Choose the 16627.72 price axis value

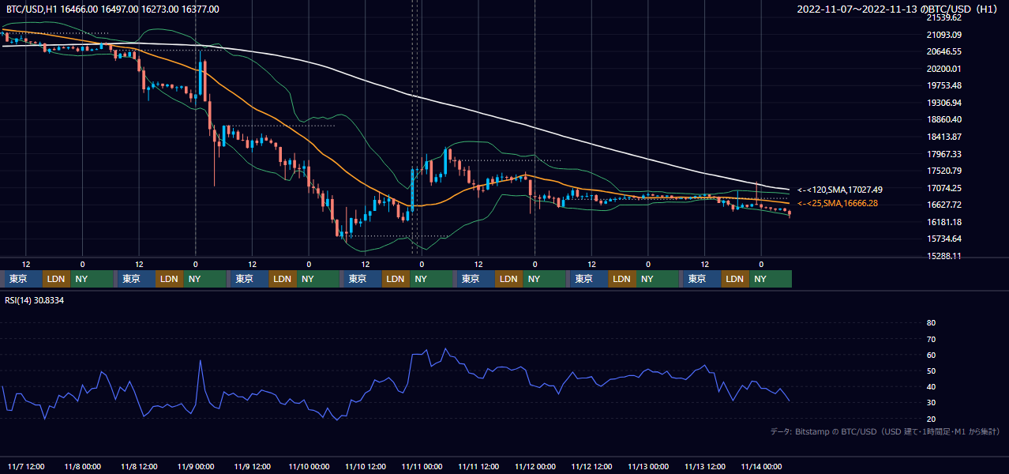pyautogui.click(x=943, y=205)
